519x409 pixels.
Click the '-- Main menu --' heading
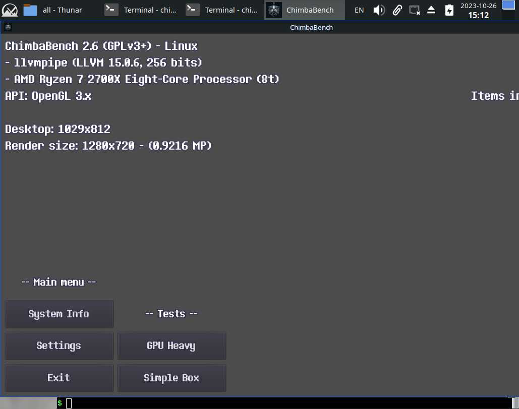59,282
